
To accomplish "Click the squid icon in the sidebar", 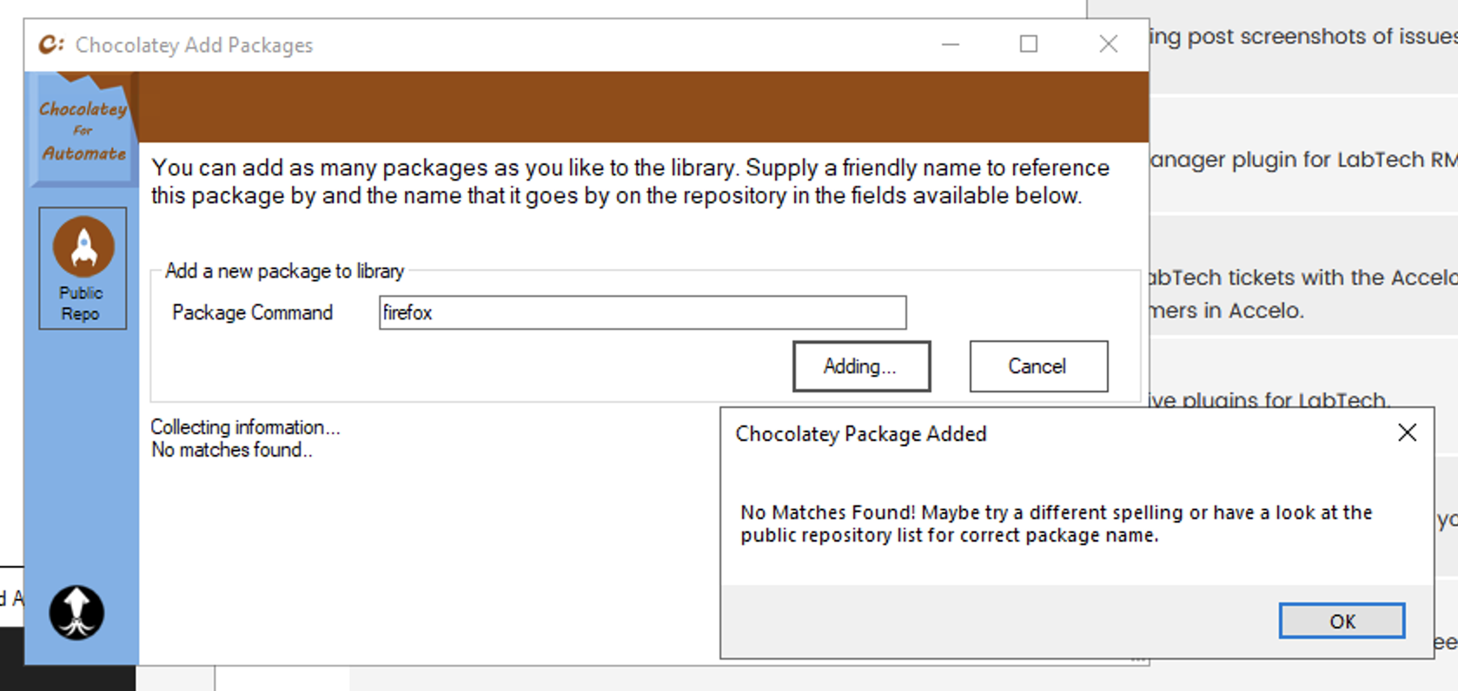I will [76, 613].
